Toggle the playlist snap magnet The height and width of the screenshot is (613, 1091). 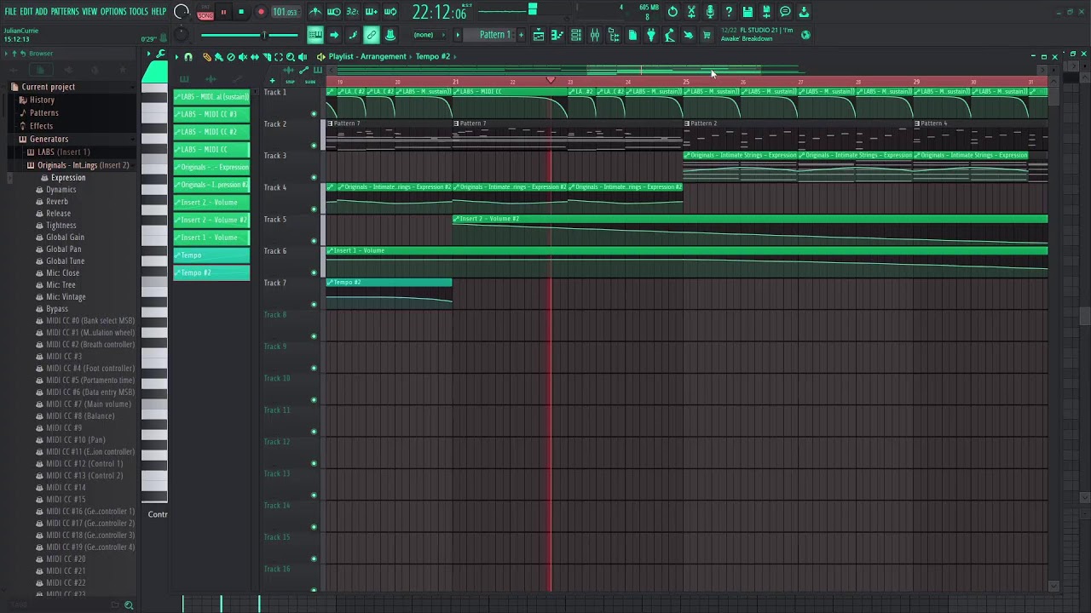tap(188, 57)
